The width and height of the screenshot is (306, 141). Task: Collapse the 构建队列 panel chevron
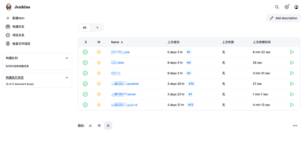click(67, 58)
